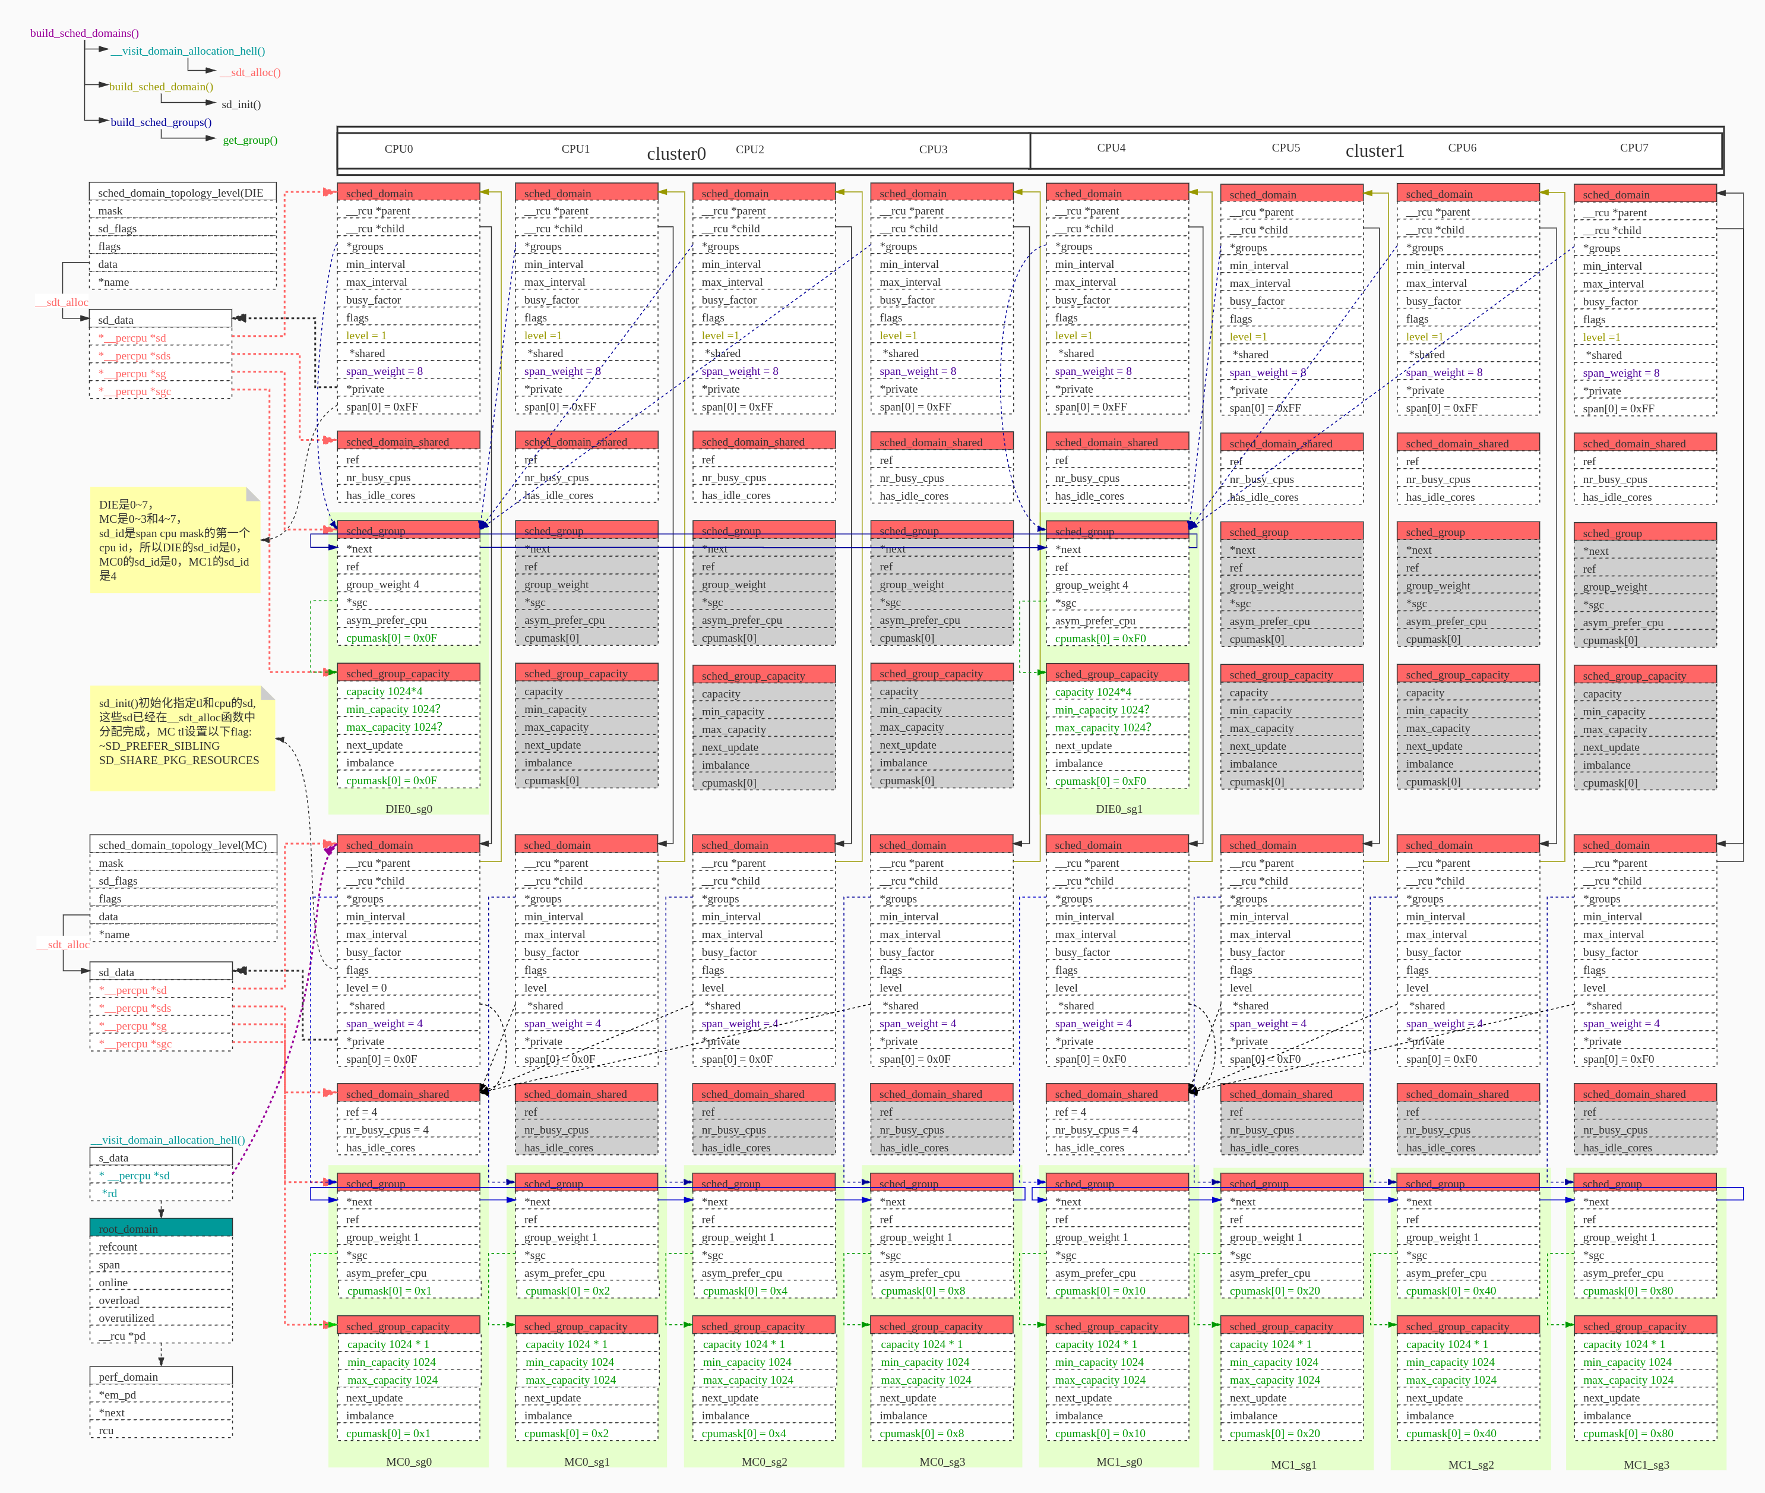
Task: Click the get_group() function label
Action: click(249, 140)
